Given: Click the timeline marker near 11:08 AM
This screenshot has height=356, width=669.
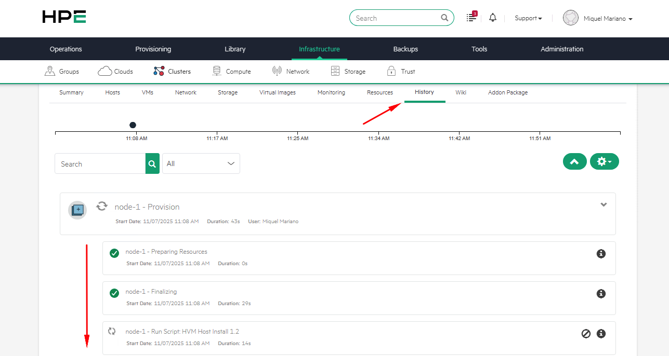Looking at the screenshot, I should [133, 125].
